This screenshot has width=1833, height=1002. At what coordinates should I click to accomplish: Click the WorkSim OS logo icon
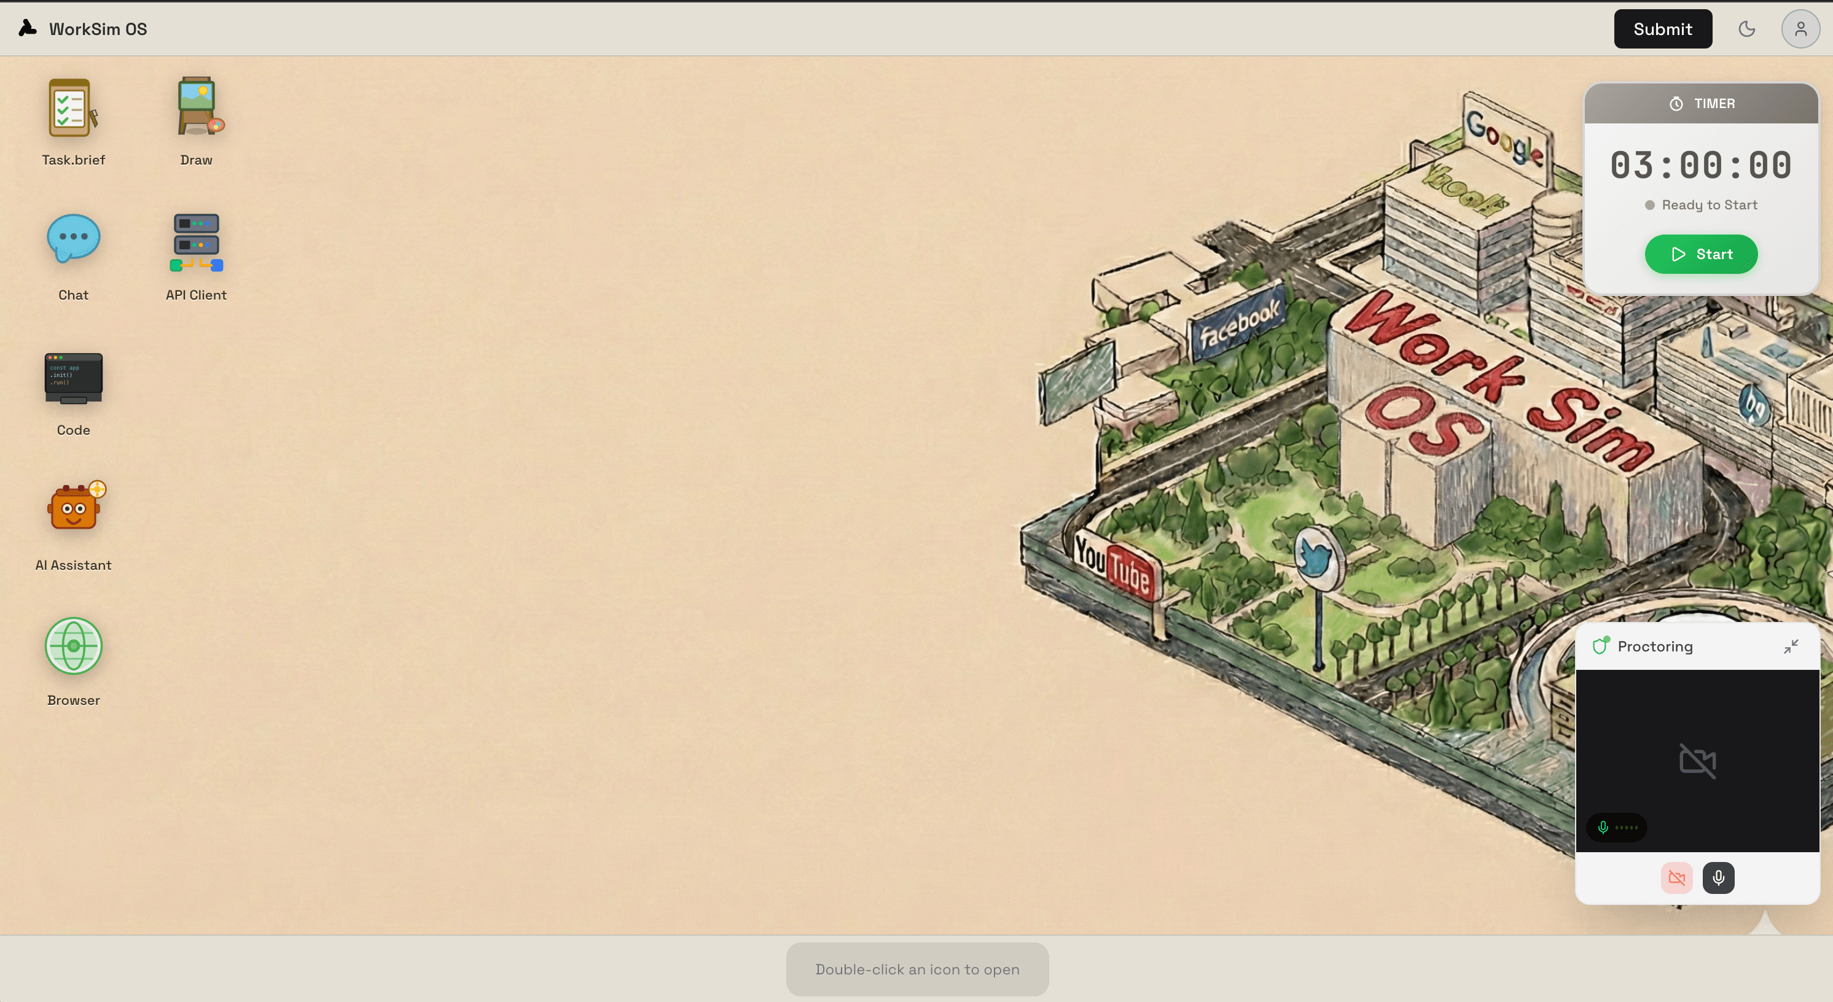[27, 28]
